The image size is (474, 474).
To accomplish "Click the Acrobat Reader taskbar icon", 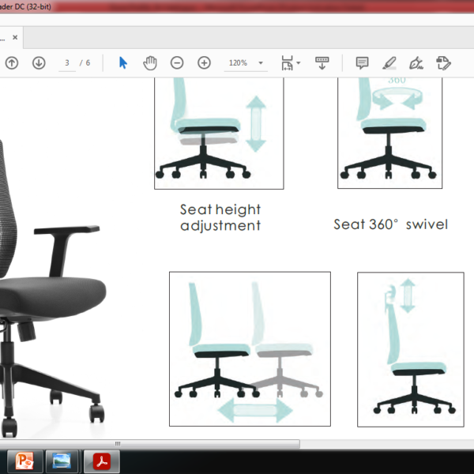I will (102, 461).
